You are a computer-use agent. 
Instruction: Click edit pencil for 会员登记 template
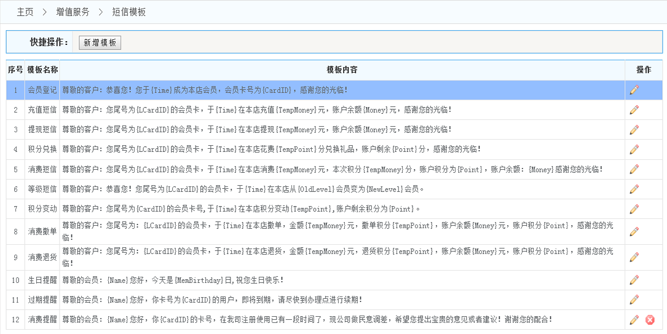click(x=634, y=90)
